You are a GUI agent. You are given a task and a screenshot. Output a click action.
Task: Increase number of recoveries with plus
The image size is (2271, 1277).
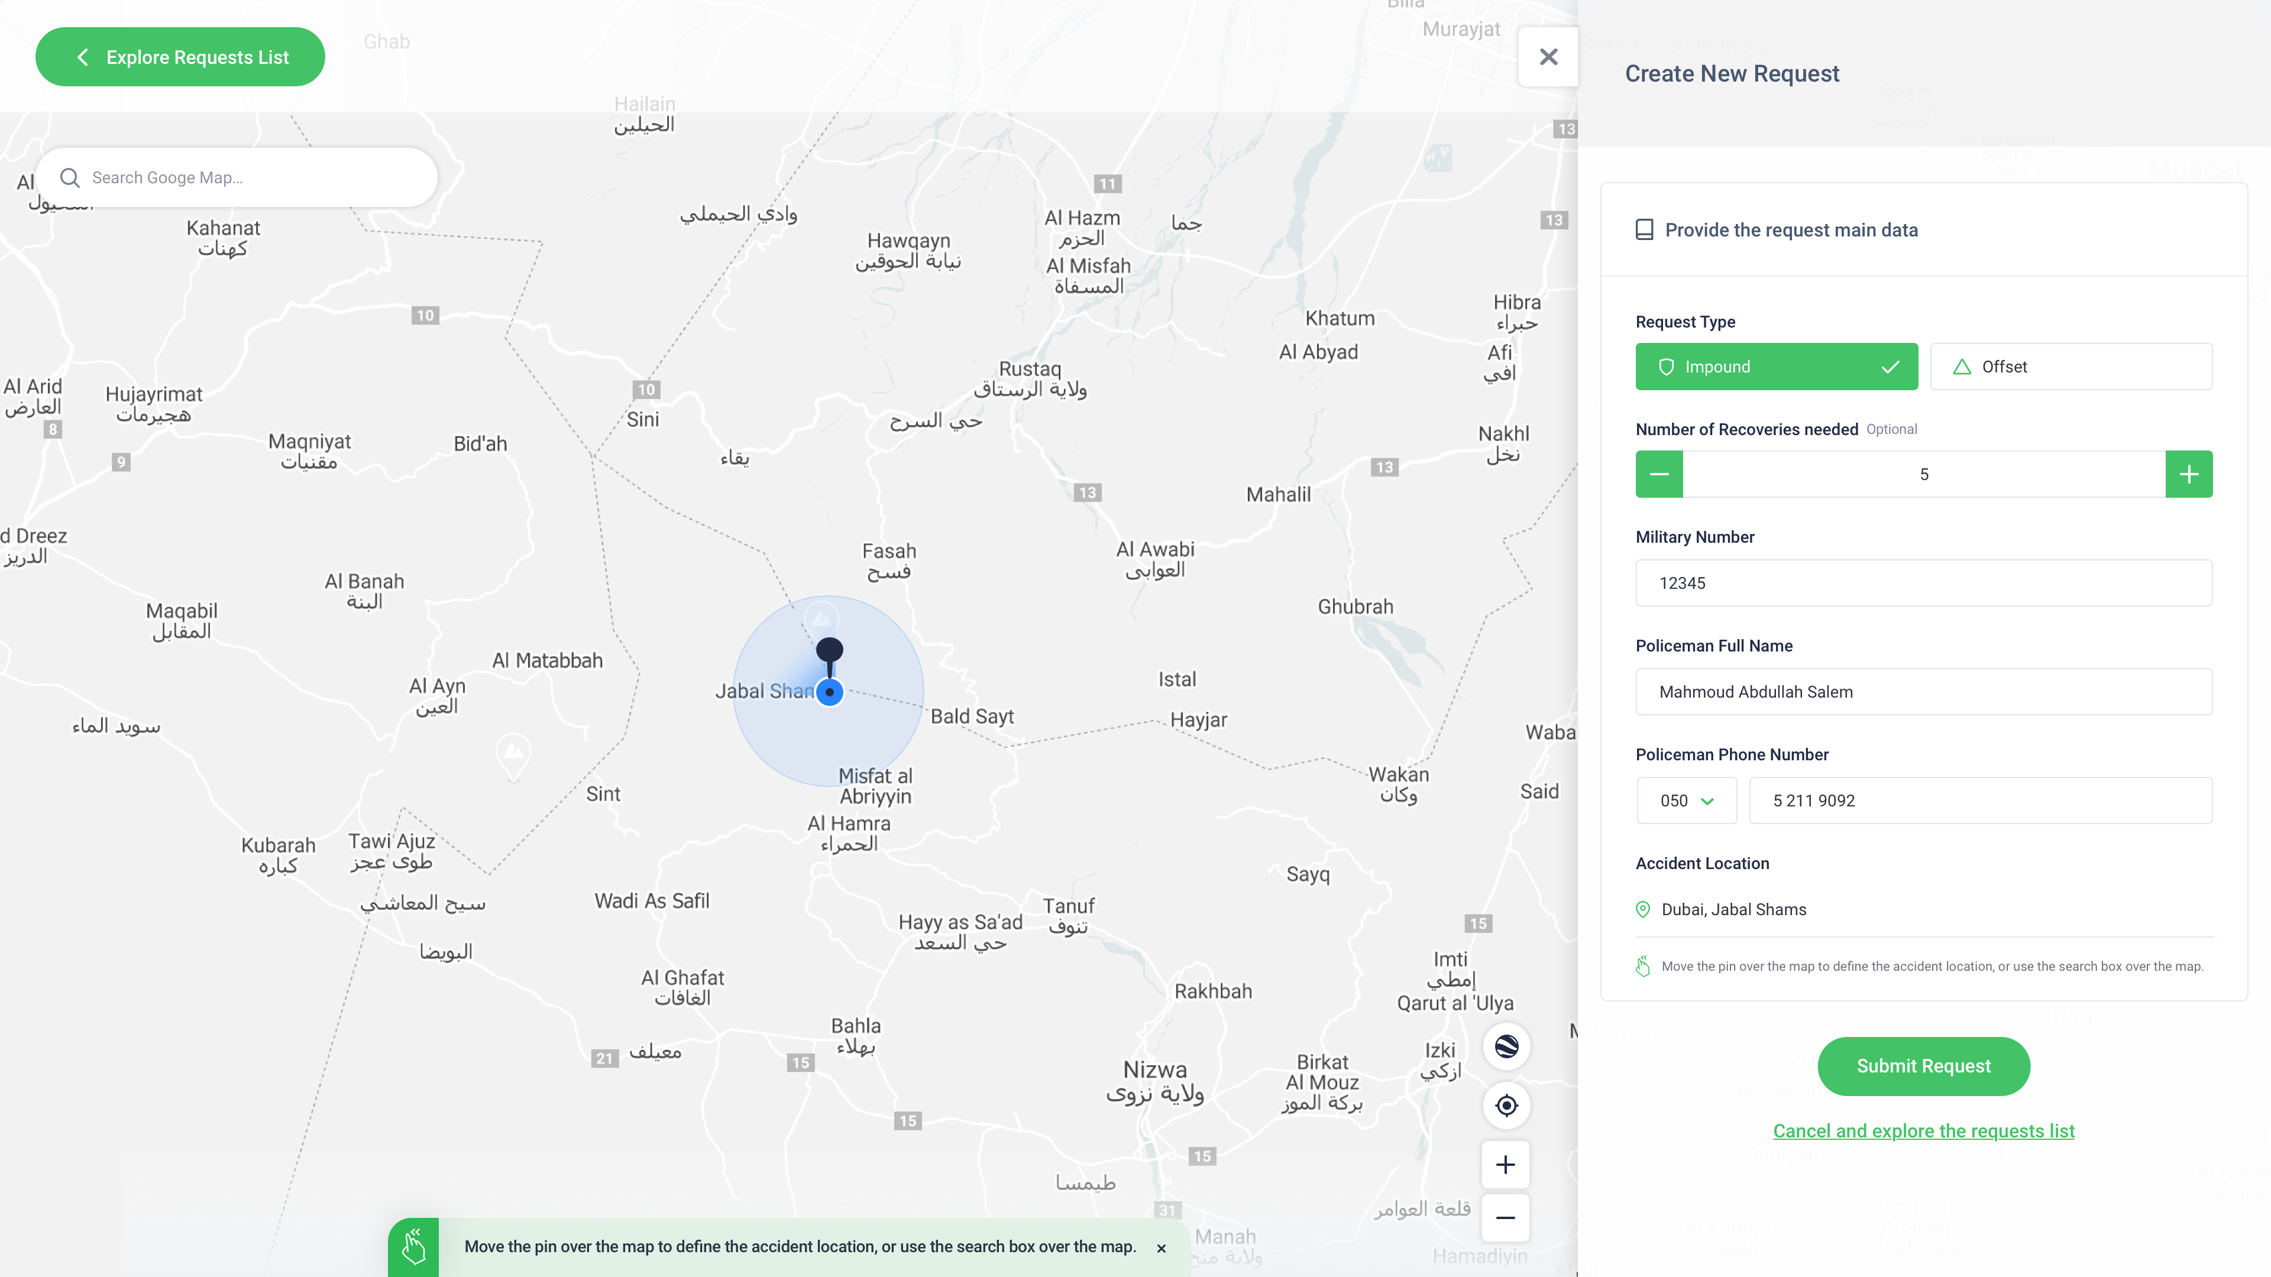[x=2189, y=474]
